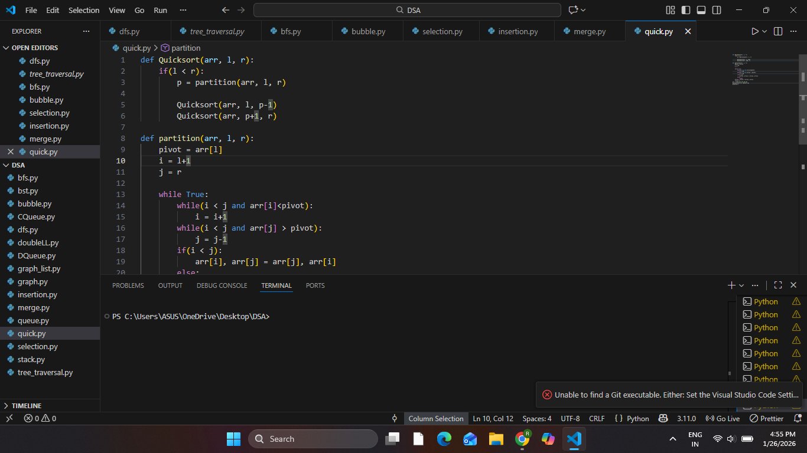Open Copilot chat icon in title bar
Image resolution: width=807 pixels, height=453 pixels.
click(x=572, y=10)
